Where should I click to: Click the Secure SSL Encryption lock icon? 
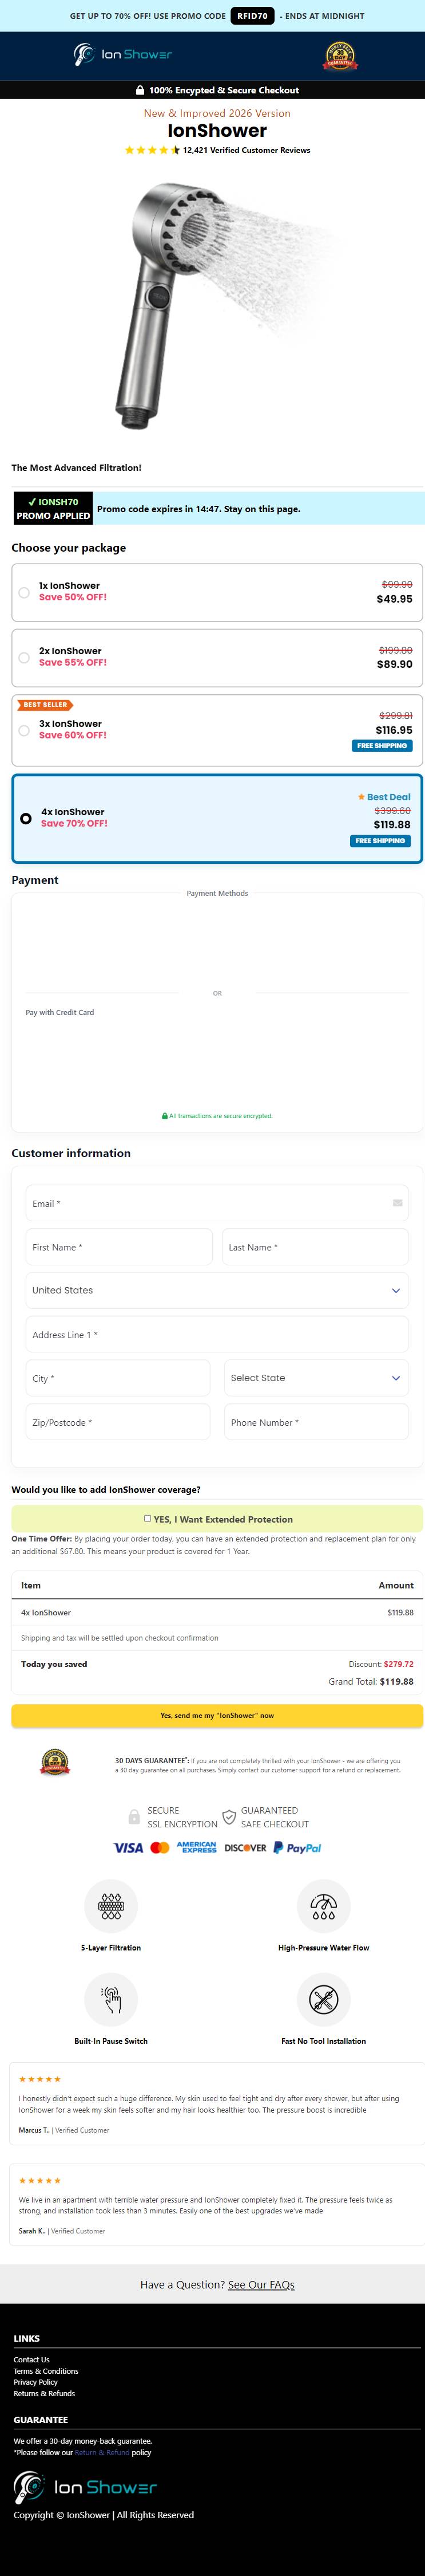coord(134,1817)
